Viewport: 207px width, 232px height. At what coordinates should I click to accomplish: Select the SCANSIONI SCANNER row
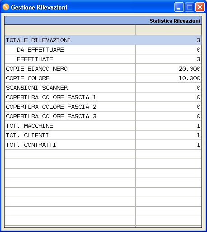(x=103, y=87)
